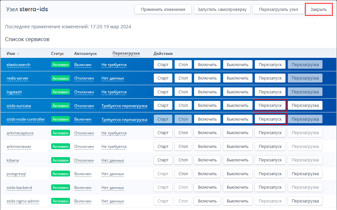Open the logstash service link

(x=14, y=92)
